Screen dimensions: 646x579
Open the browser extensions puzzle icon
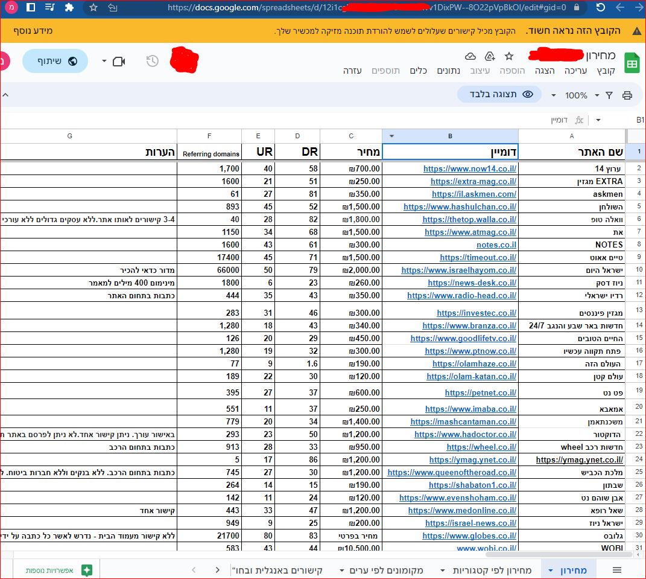point(69,7)
